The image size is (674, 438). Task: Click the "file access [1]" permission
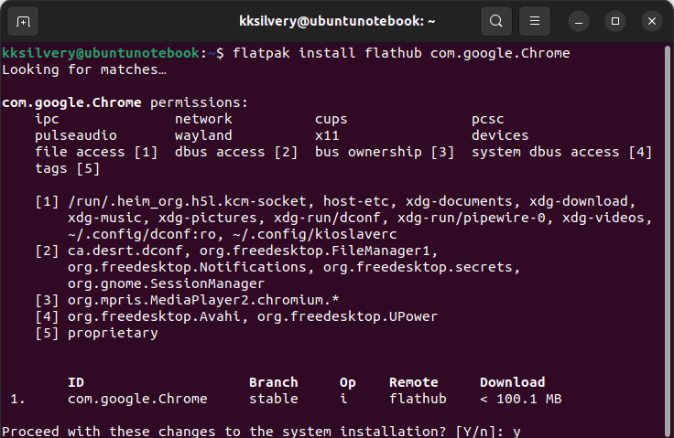click(96, 152)
